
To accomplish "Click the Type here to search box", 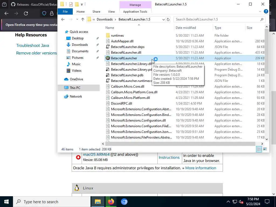I will tap(52, 202).
